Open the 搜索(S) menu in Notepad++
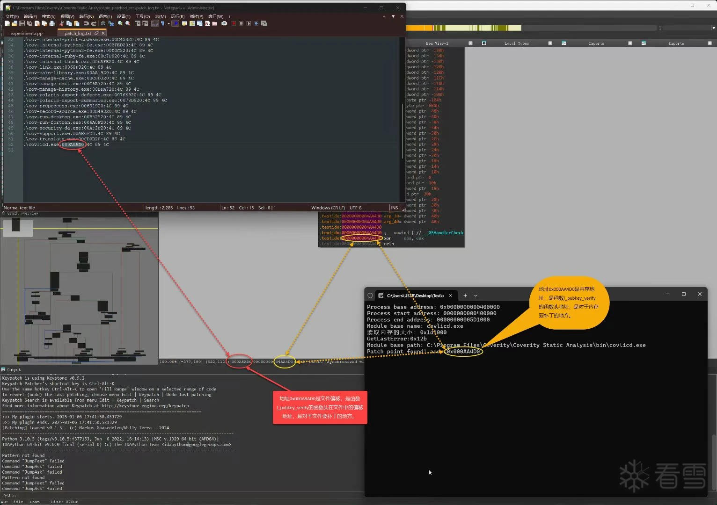 pyautogui.click(x=49, y=16)
